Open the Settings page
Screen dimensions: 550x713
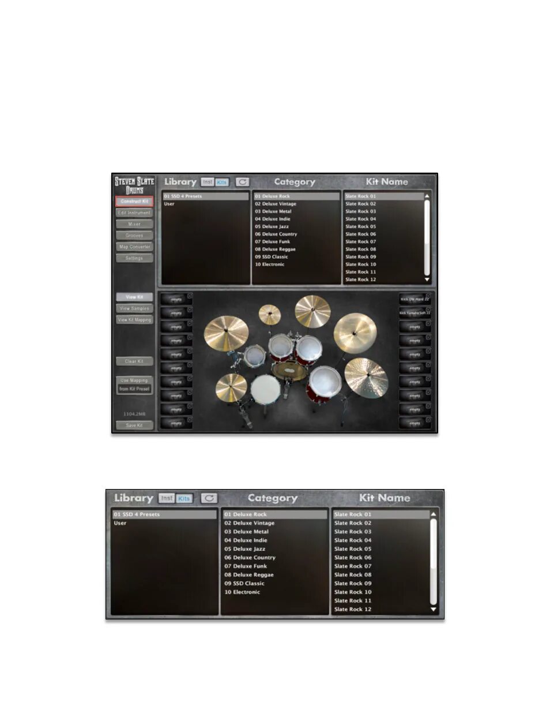[x=134, y=258]
